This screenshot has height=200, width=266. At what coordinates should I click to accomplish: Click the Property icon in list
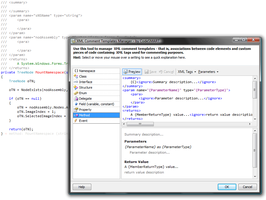tap(76, 110)
